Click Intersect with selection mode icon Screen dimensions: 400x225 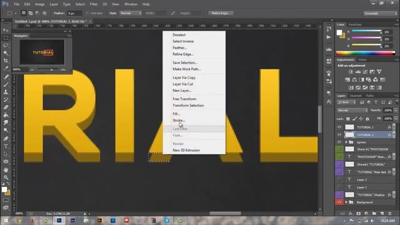tap(44, 13)
